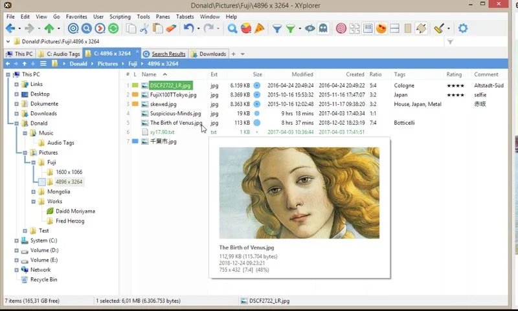Click the Paste clipboard icon

coord(157,28)
